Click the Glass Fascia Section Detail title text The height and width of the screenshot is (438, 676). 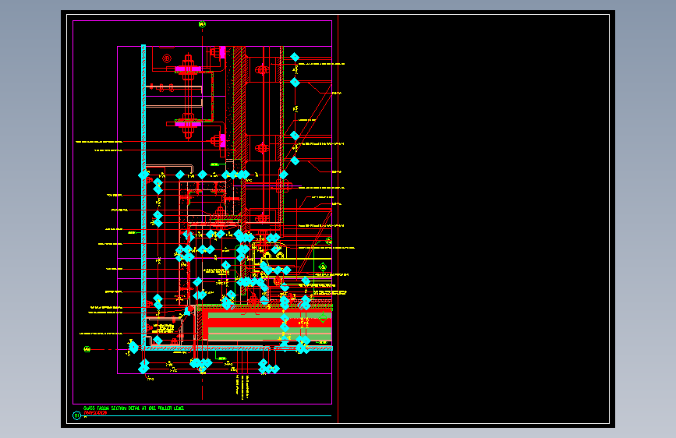pyautogui.click(x=133, y=408)
